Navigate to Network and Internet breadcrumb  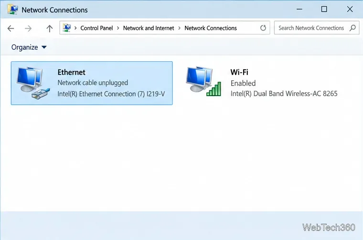click(x=149, y=28)
